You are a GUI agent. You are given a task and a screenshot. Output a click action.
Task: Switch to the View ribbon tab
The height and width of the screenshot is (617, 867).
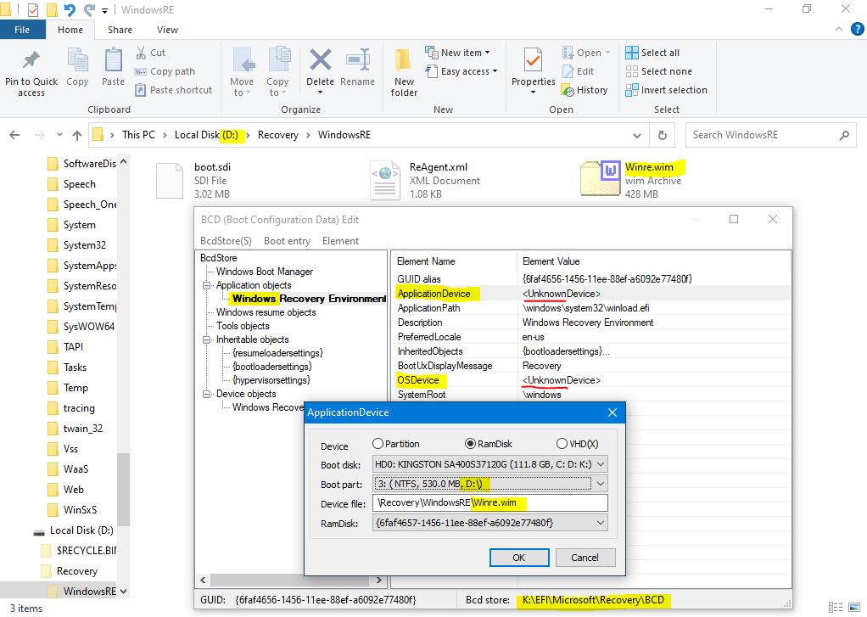pyautogui.click(x=167, y=30)
